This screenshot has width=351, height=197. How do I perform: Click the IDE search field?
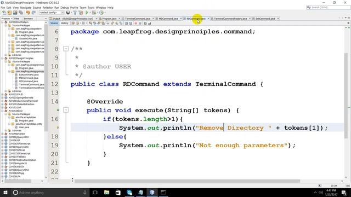pos(329,8)
